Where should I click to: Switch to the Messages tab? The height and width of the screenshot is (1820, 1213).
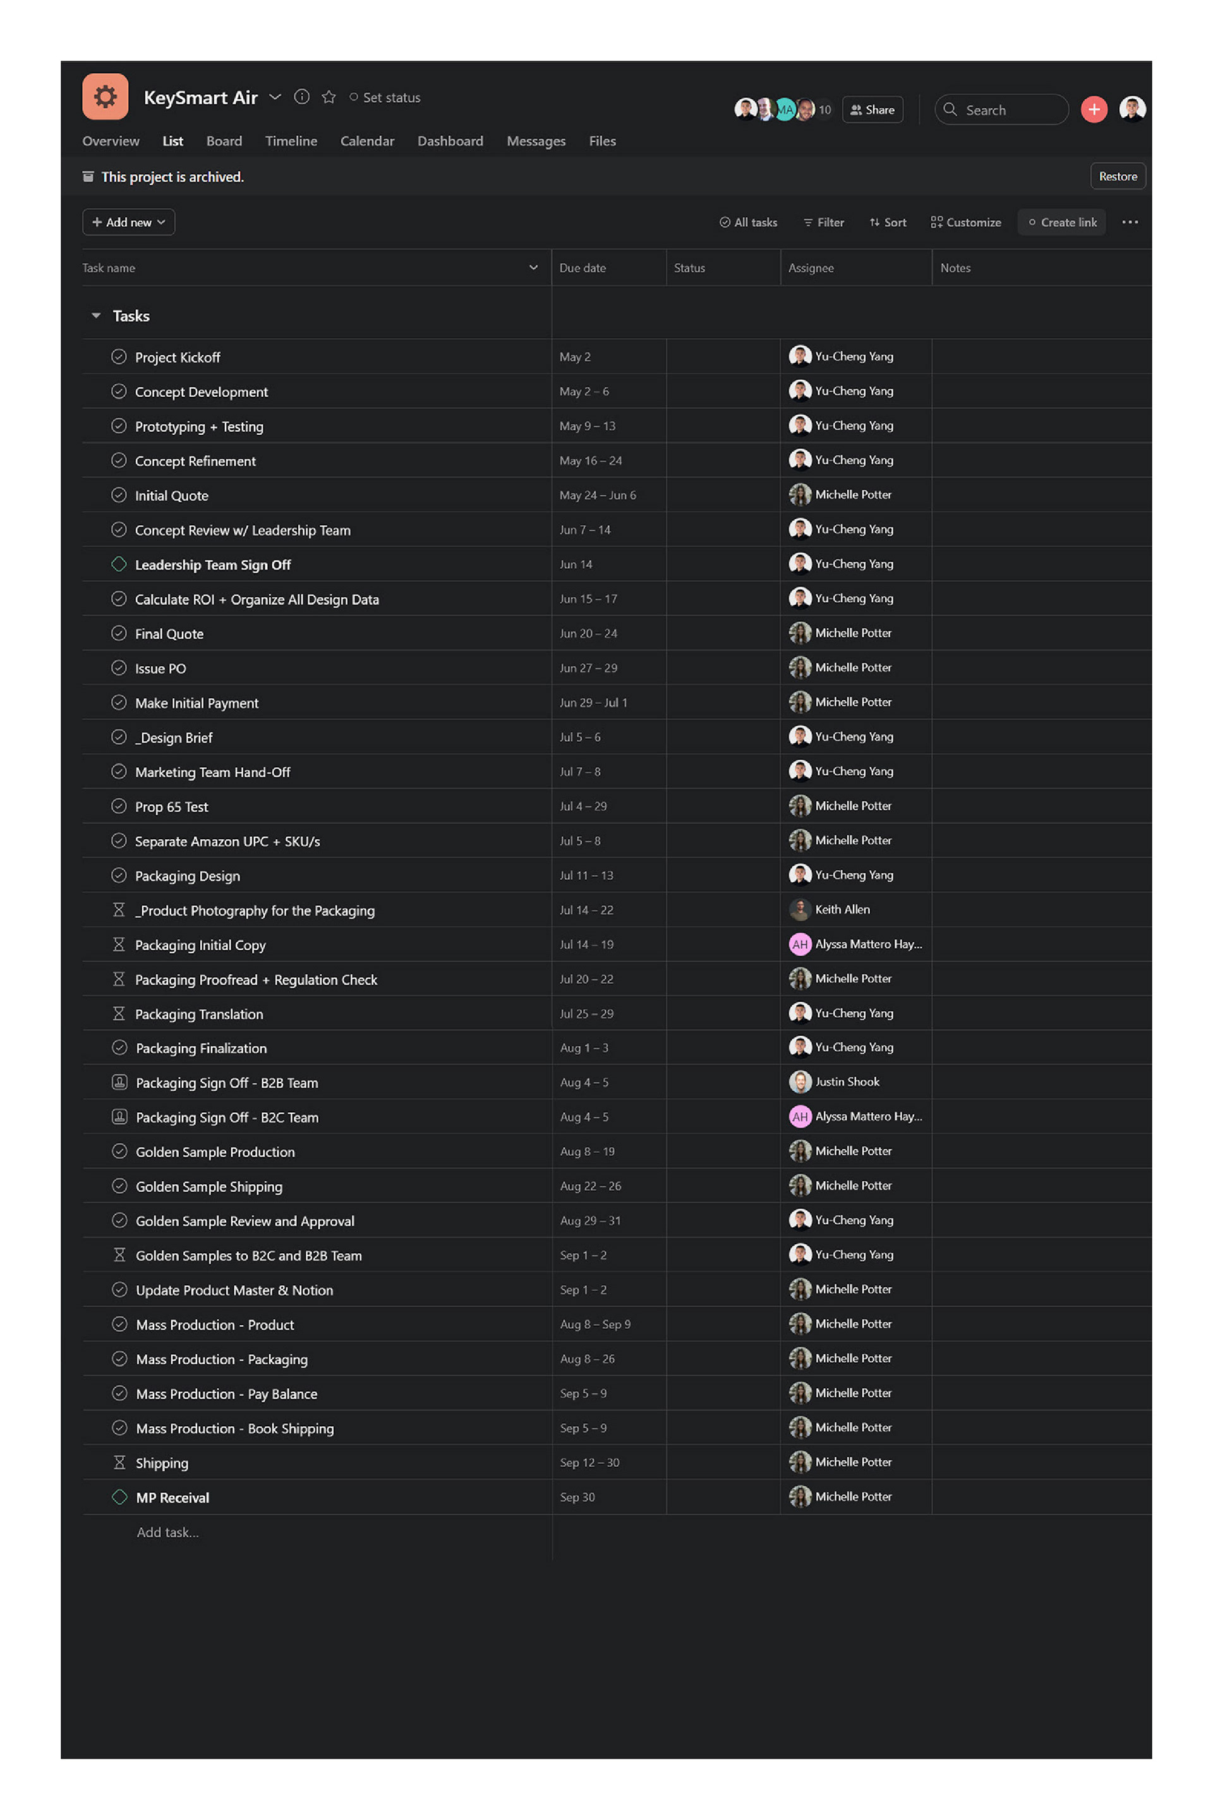[x=536, y=141]
